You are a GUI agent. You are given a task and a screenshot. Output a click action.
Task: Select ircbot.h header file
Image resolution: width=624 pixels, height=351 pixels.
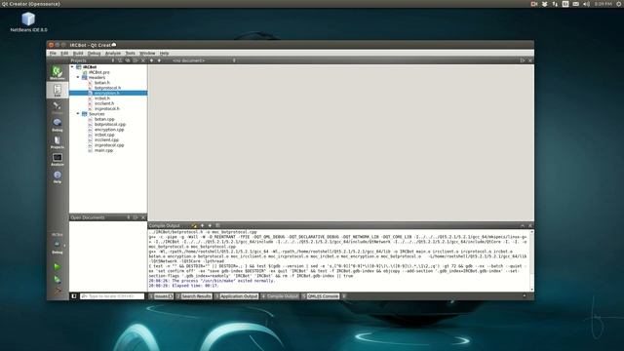(102, 97)
